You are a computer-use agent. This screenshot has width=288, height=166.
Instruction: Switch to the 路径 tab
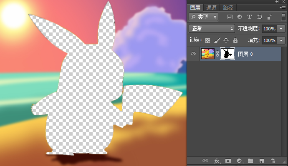pos(228,7)
